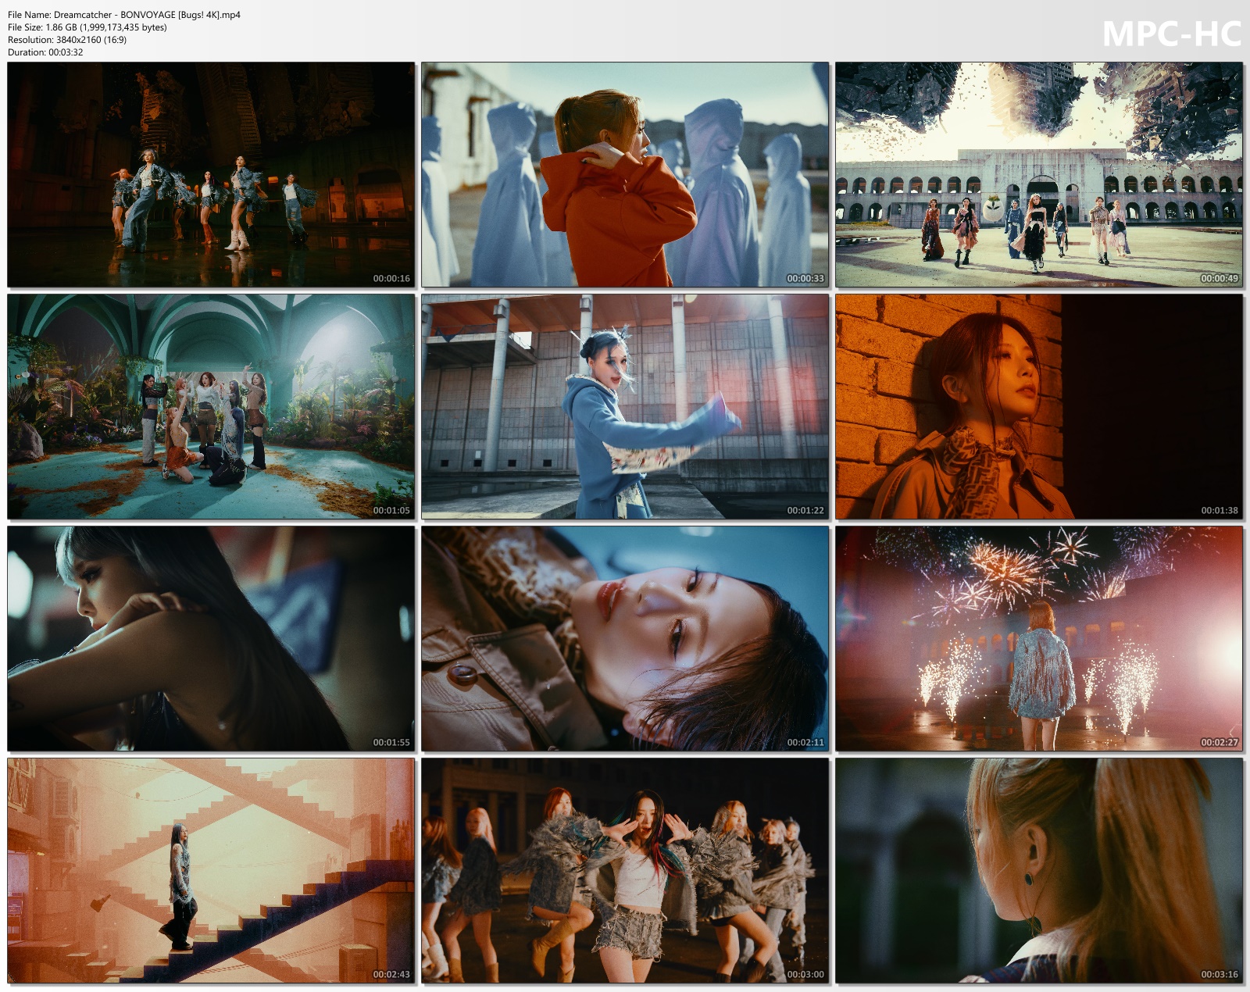The width and height of the screenshot is (1250, 992).
Task: Open the final ponytail shot at 00:03:16
Action: click(1039, 871)
